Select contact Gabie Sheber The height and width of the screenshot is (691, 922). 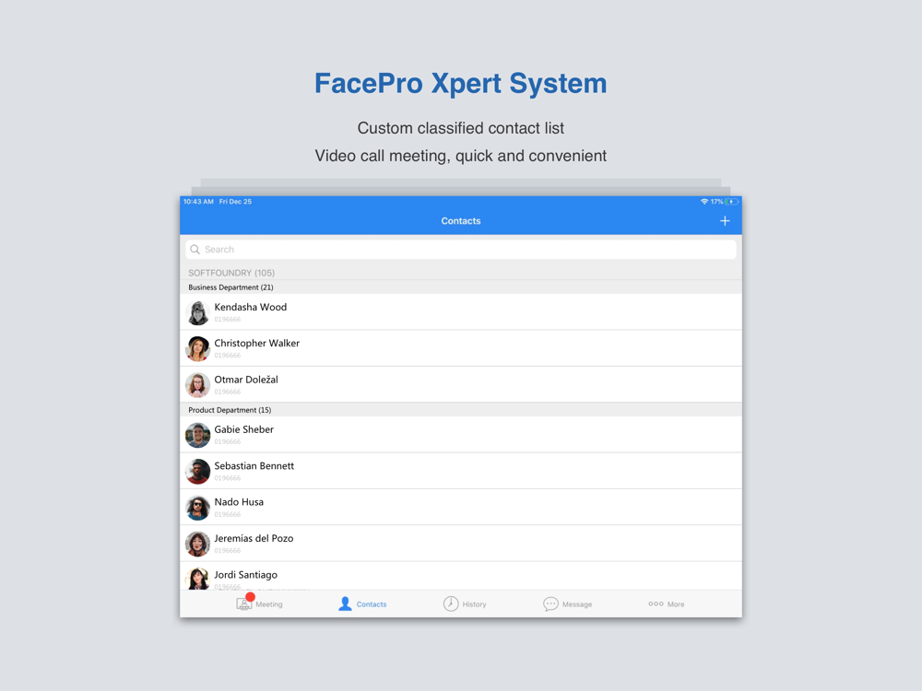460,435
